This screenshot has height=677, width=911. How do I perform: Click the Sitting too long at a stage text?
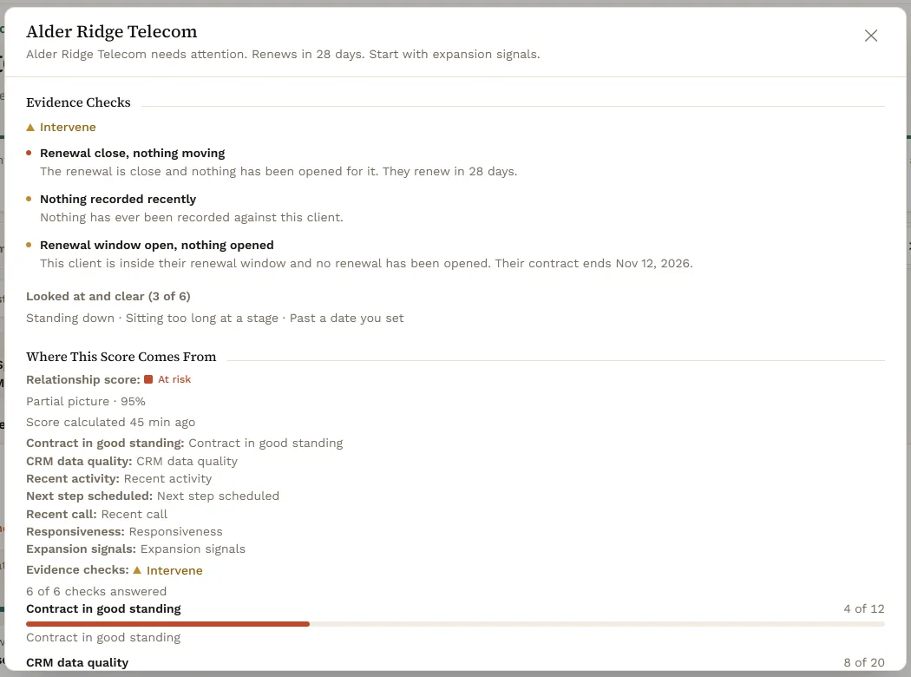tap(202, 319)
